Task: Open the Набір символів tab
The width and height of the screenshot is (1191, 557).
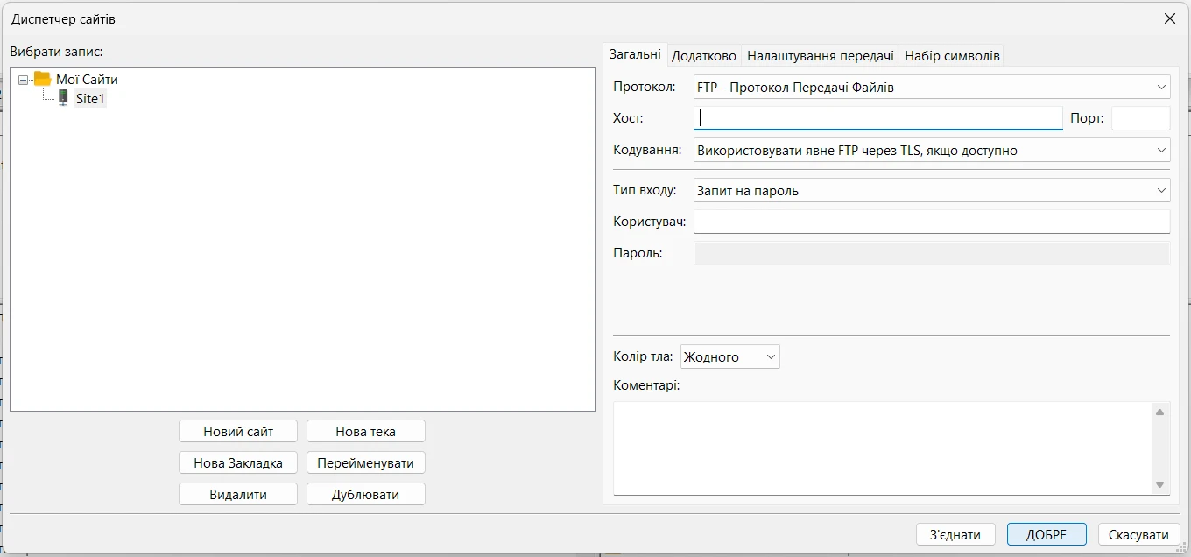Action: point(952,55)
